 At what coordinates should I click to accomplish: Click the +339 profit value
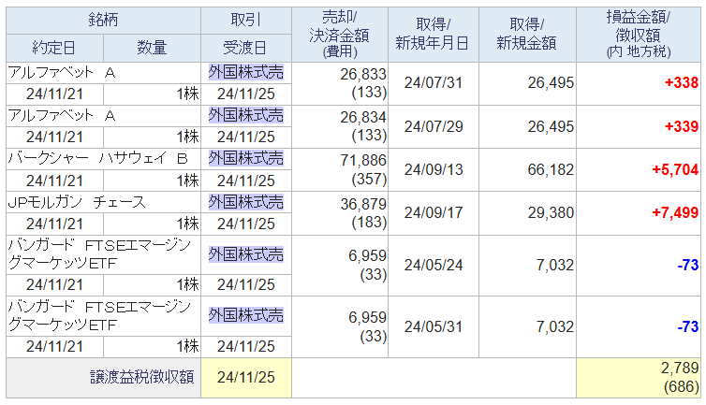pos(682,126)
